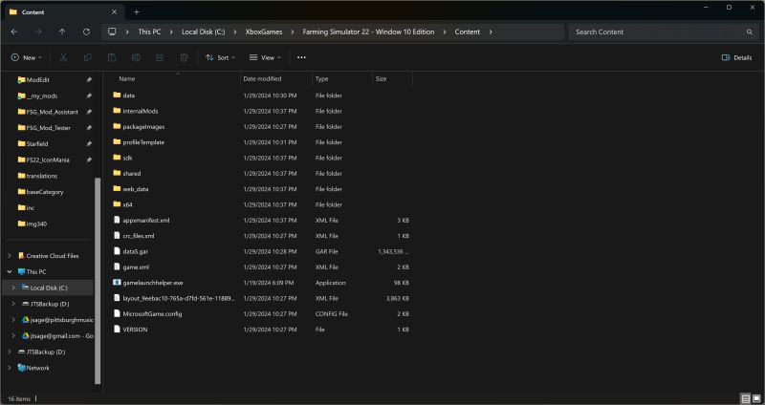Select the gamelaunchhelper.exe application icon
This screenshot has height=405, width=765.
pyautogui.click(x=117, y=283)
